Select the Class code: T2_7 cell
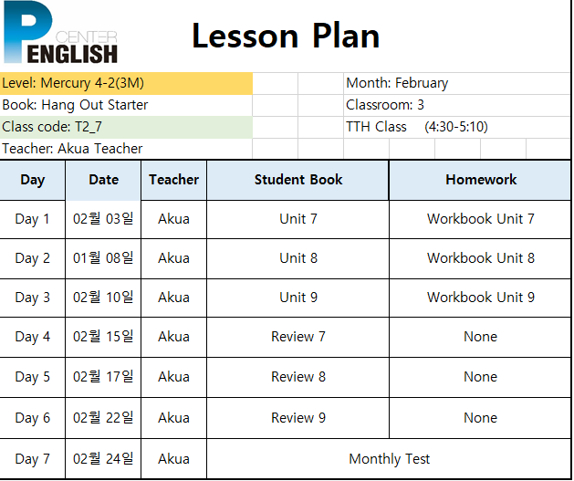 (x=126, y=128)
